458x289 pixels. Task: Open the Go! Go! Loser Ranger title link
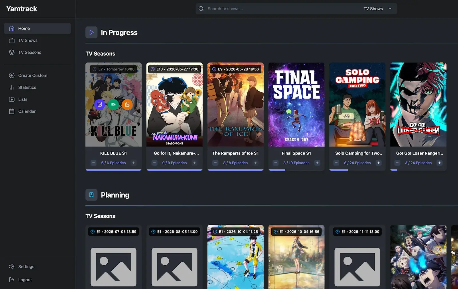point(420,153)
